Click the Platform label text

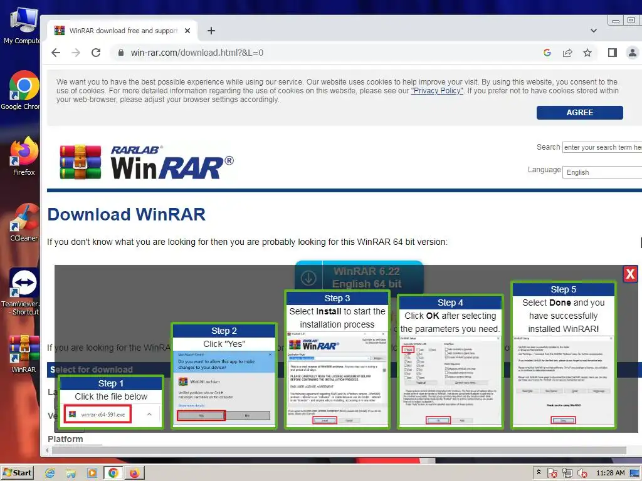click(x=65, y=439)
